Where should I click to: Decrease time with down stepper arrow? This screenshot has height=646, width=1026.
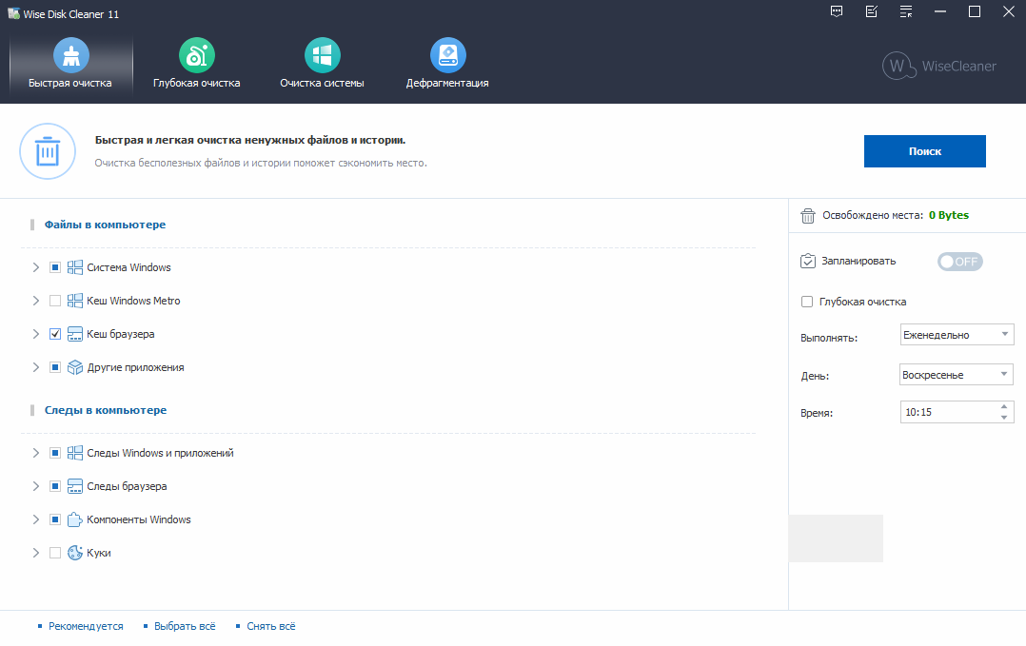coord(1004,417)
